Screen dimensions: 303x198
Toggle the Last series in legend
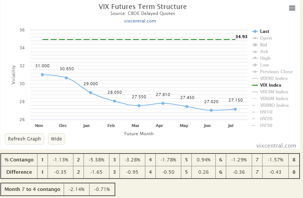(x=264, y=31)
